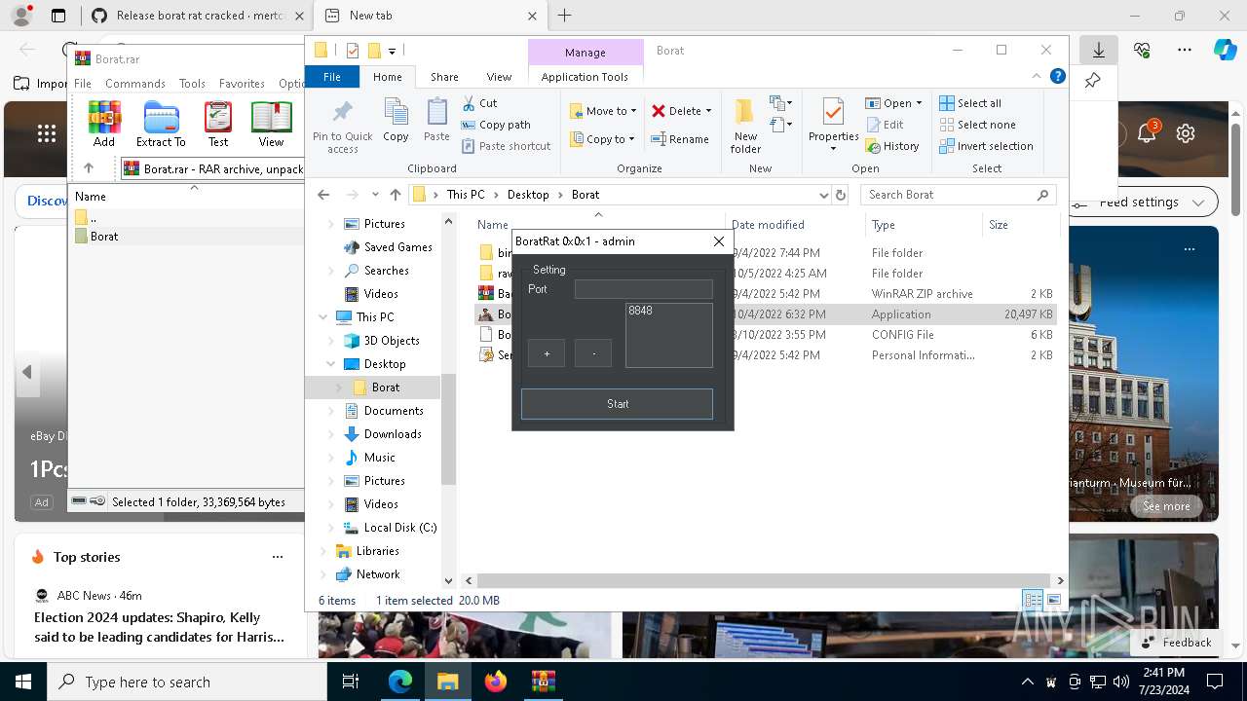Click the View icon in WinRAR
The height and width of the screenshot is (701, 1247).
[x=271, y=124]
